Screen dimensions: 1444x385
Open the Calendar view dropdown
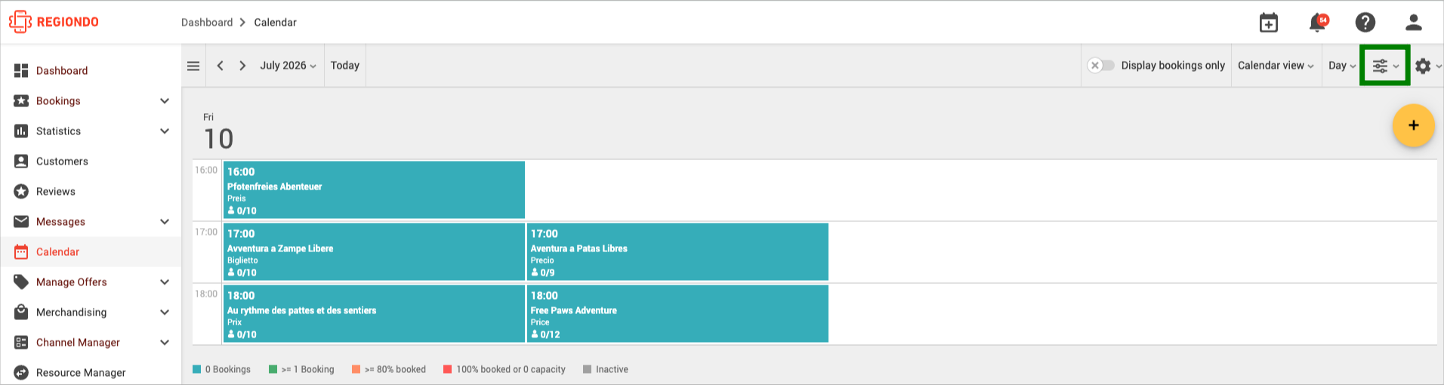1276,66
